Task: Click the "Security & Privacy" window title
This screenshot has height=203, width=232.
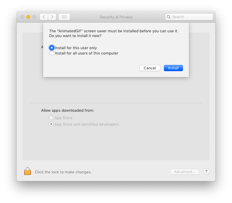Action: 116,17
